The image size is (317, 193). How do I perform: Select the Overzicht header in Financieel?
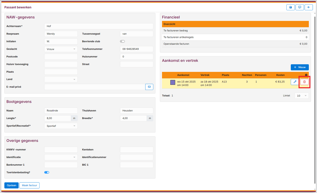coord(235,24)
